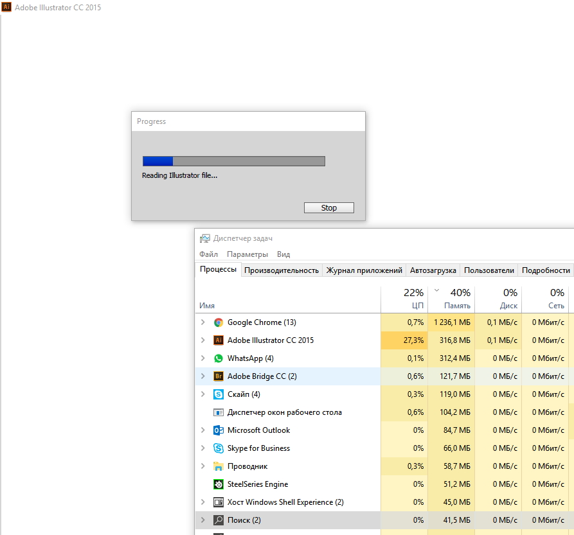Screen dimensions: 574x535
Task: Select the Google Chrome process icon
Action: tap(219, 322)
